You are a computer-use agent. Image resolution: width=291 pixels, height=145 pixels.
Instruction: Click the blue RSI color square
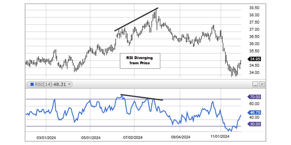32,84
